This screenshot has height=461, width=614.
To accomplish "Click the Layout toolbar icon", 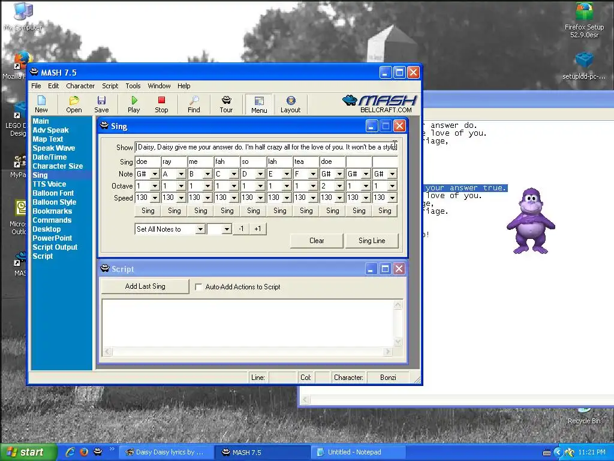I will 291,104.
